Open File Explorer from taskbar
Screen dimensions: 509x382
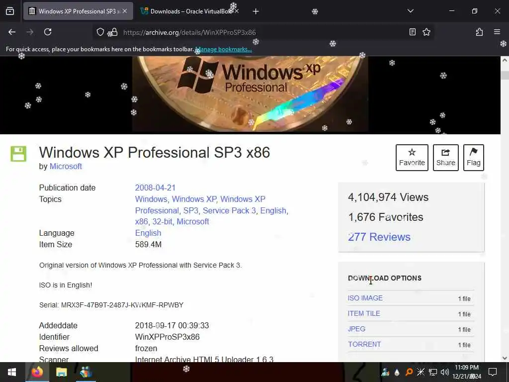[x=61, y=372]
